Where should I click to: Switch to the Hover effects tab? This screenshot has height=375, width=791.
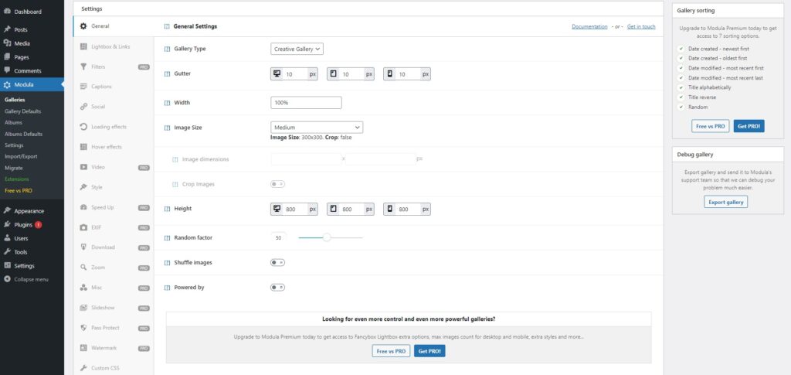click(x=106, y=147)
